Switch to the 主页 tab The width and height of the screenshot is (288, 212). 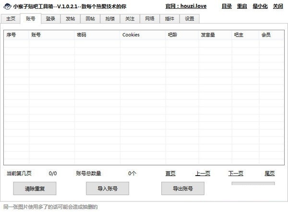coord(11,19)
